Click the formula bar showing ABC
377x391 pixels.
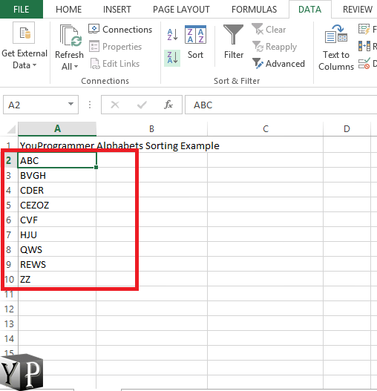(x=281, y=105)
